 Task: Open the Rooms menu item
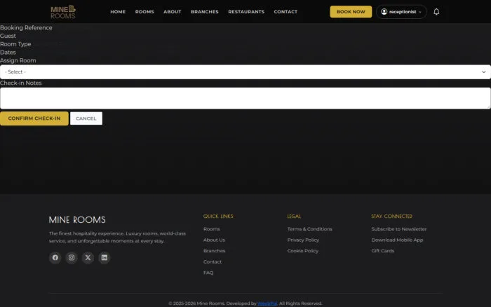144,12
